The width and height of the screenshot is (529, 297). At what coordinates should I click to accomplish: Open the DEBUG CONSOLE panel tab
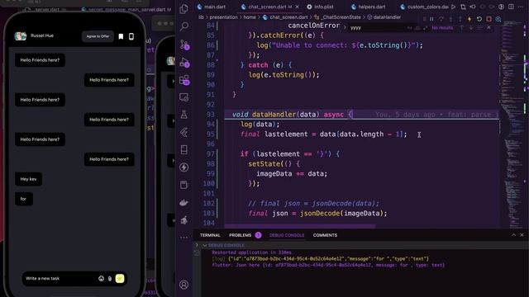point(287,235)
